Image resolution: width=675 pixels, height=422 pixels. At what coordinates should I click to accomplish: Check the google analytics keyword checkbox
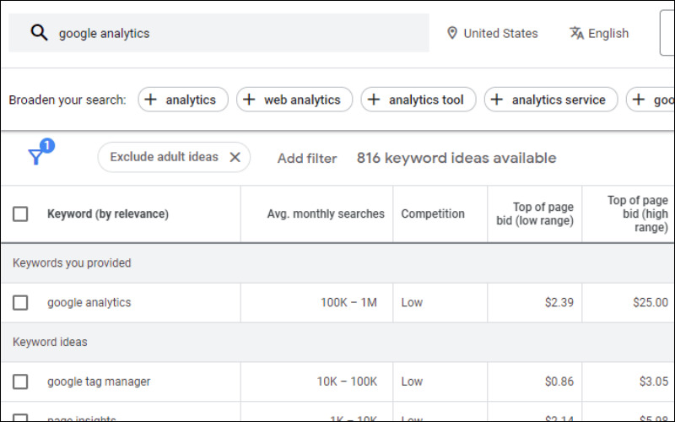20,303
